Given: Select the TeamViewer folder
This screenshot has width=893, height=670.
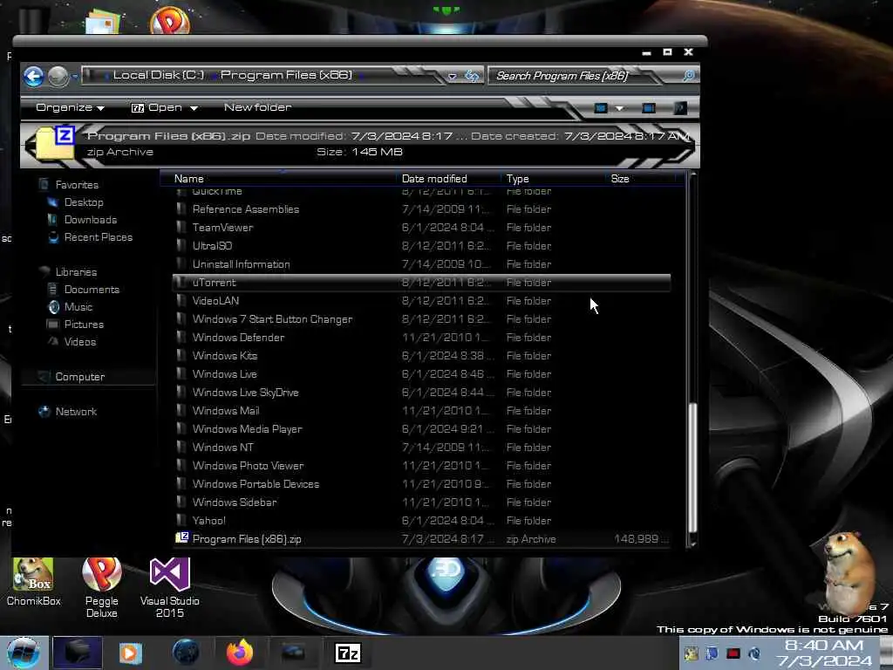Looking at the screenshot, I should coord(421,228).
